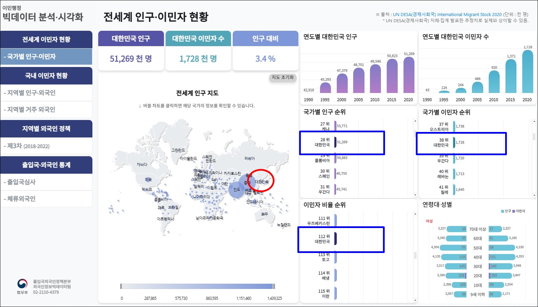Click scrollbar thumb of 이민자 비율 순위 list
This screenshot has height=307, width=538.
pyautogui.click(x=415, y=255)
